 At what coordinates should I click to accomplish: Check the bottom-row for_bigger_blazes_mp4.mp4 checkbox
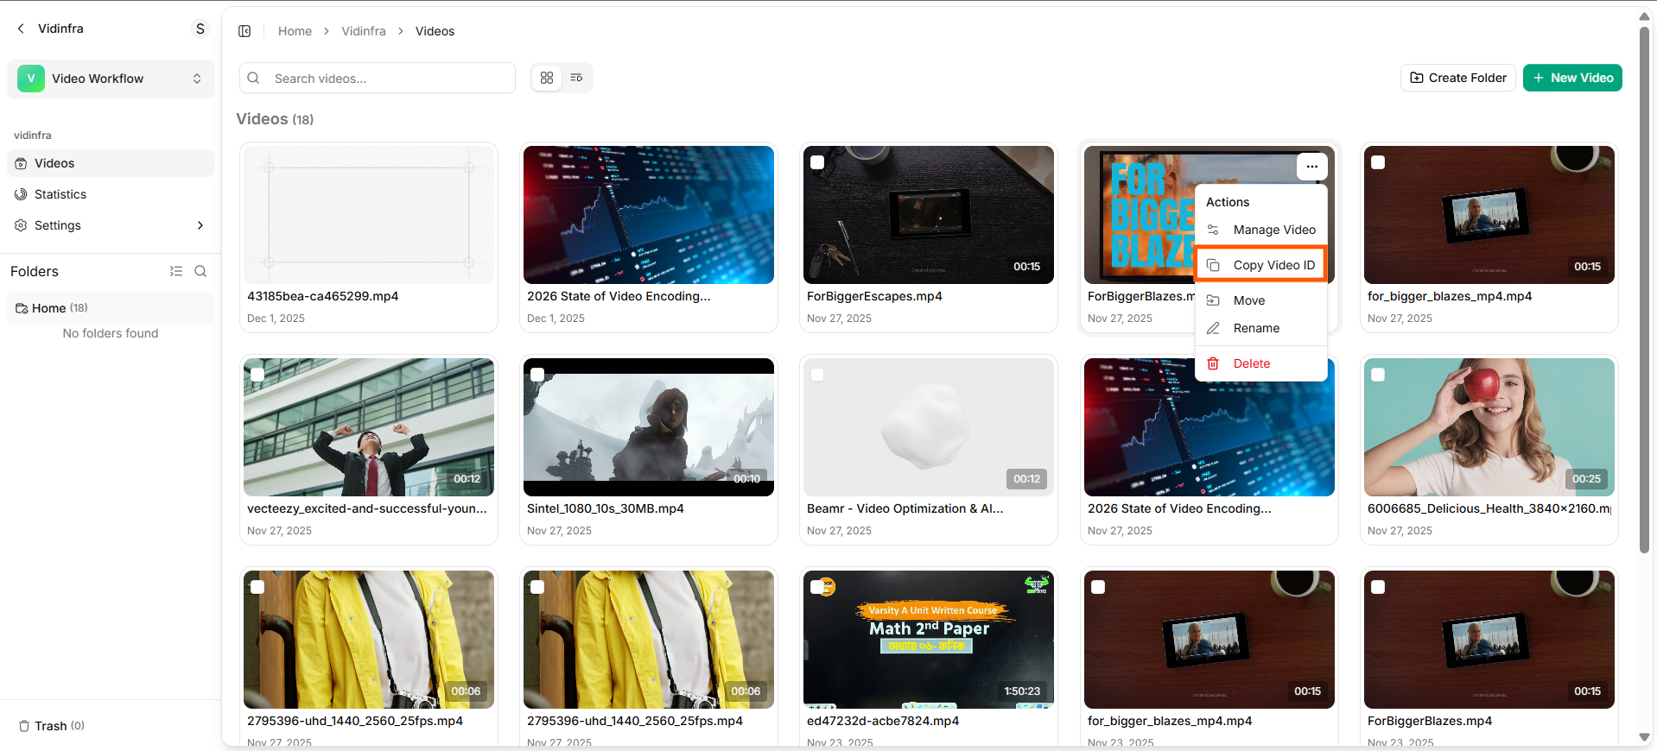pyautogui.click(x=1098, y=587)
